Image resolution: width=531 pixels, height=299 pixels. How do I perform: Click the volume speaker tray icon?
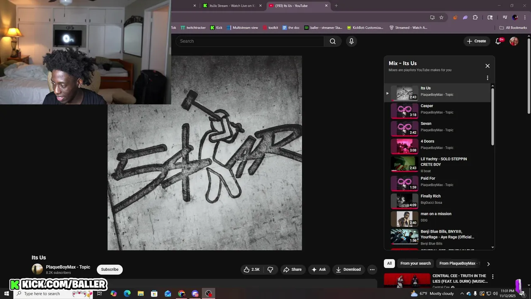(495, 294)
